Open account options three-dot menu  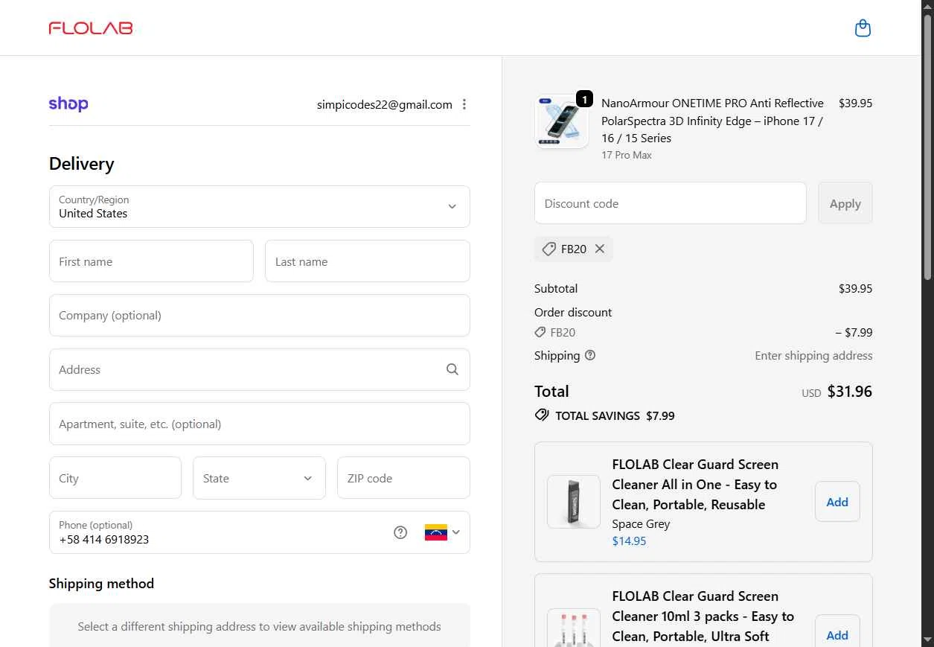pos(464,104)
